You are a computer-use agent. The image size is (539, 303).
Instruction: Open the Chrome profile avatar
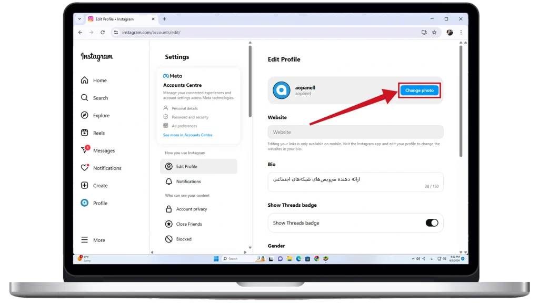coord(450,32)
